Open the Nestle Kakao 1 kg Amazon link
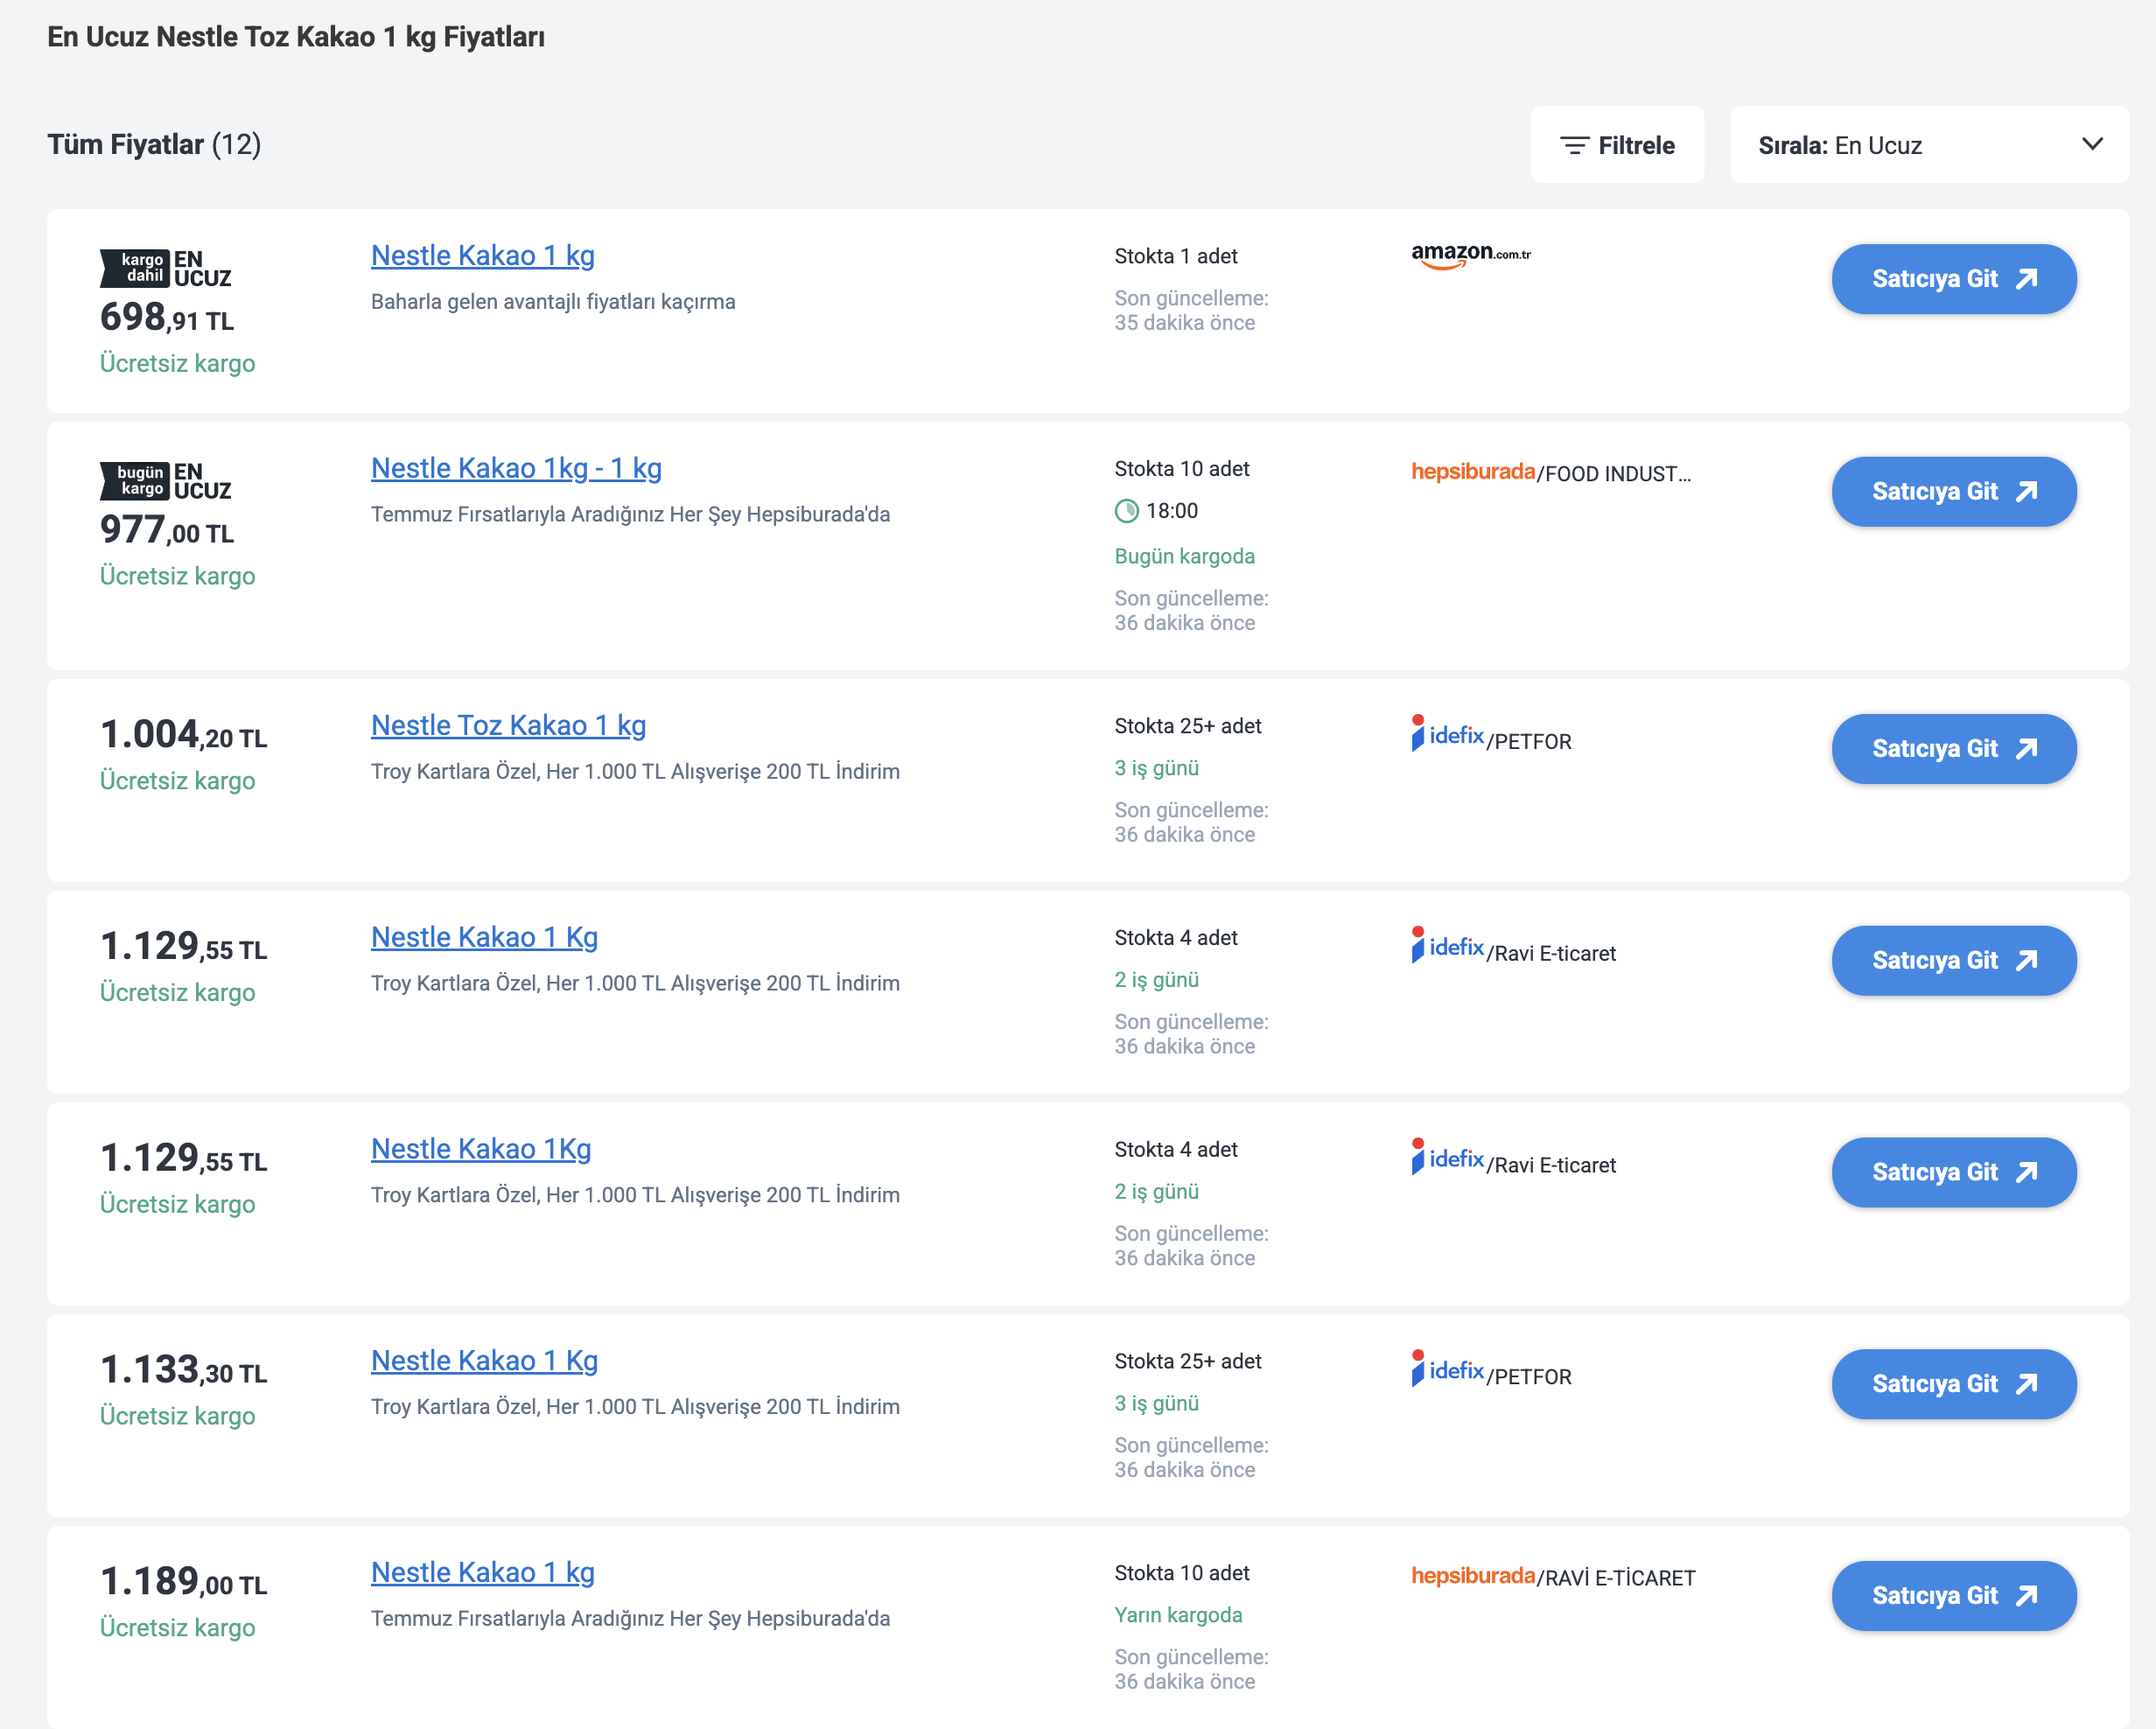The image size is (2156, 1729). tap(483, 255)
